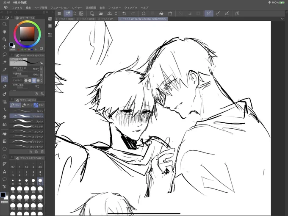Select the Correct line tool
Viewport: 288px width, 216px height.
(x=5, y=187)
